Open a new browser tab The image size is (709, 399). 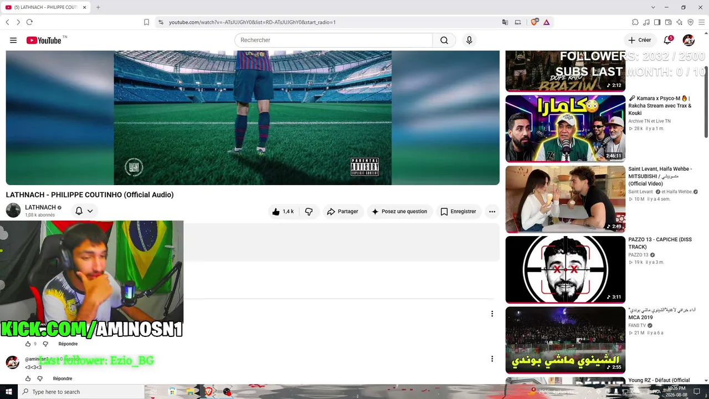pos(98,7)
